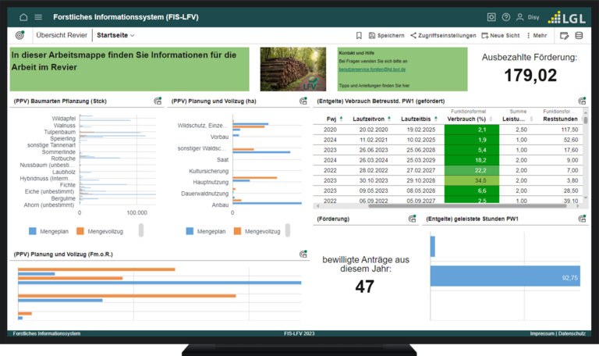Click the bookmark icon beside Speichern
The width and height of the screenshot is (599, 356).
click(359, 35)
